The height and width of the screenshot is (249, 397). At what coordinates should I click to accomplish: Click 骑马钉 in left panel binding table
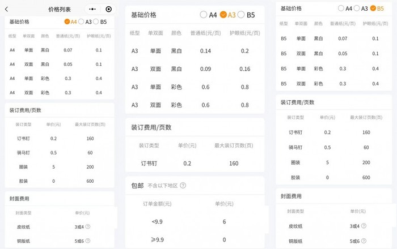[x=23, y=153]
